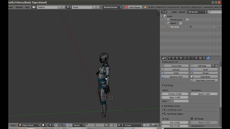Click the modifier wrench icon on Gou body row
The width and height of the screenshot is (230, 129).
187,27
